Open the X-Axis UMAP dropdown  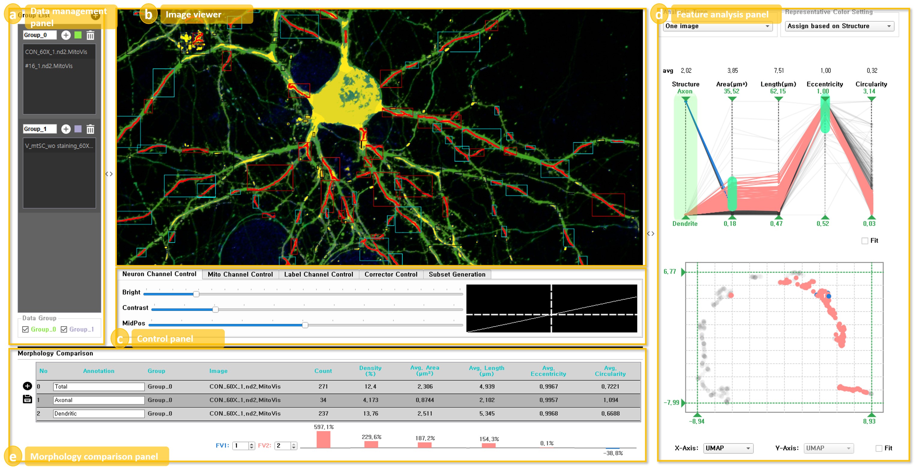[728, 448]
